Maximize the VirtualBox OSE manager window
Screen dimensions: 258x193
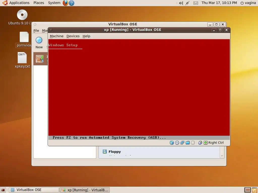pos(216,24)
